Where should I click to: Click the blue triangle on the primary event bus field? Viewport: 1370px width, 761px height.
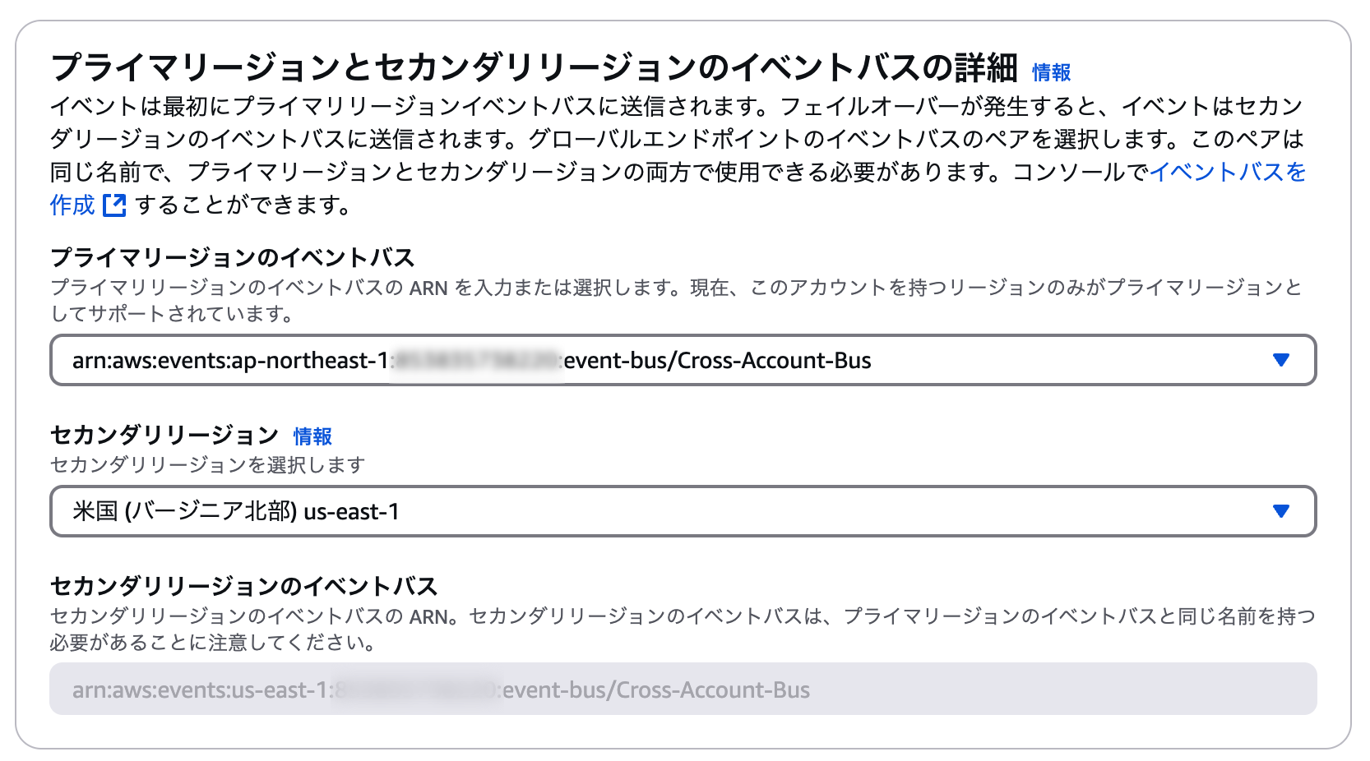coord(1280,360)
